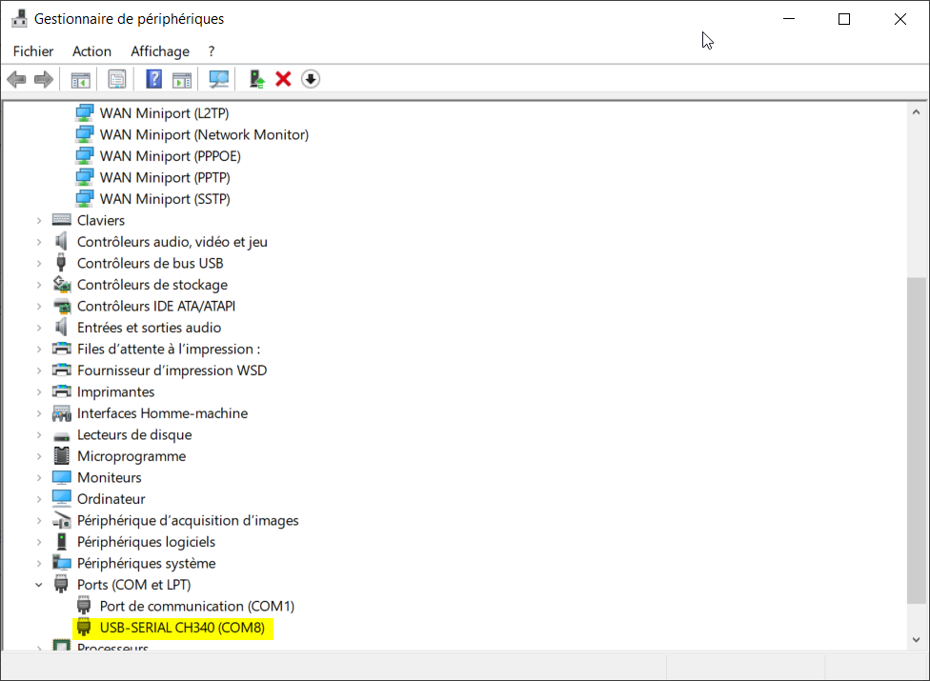
Task: Click the Interfaces Homme-machine icon
Action: click(x=62, y=413)
